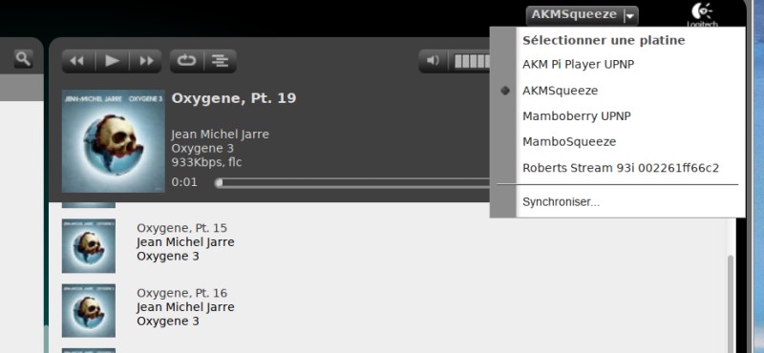Select Roberts Stream 93i 002261ff66c2 player
Image resolution: width=764 pixels, height=353 pixels.
pyautogui.click(x=621, y=168)
